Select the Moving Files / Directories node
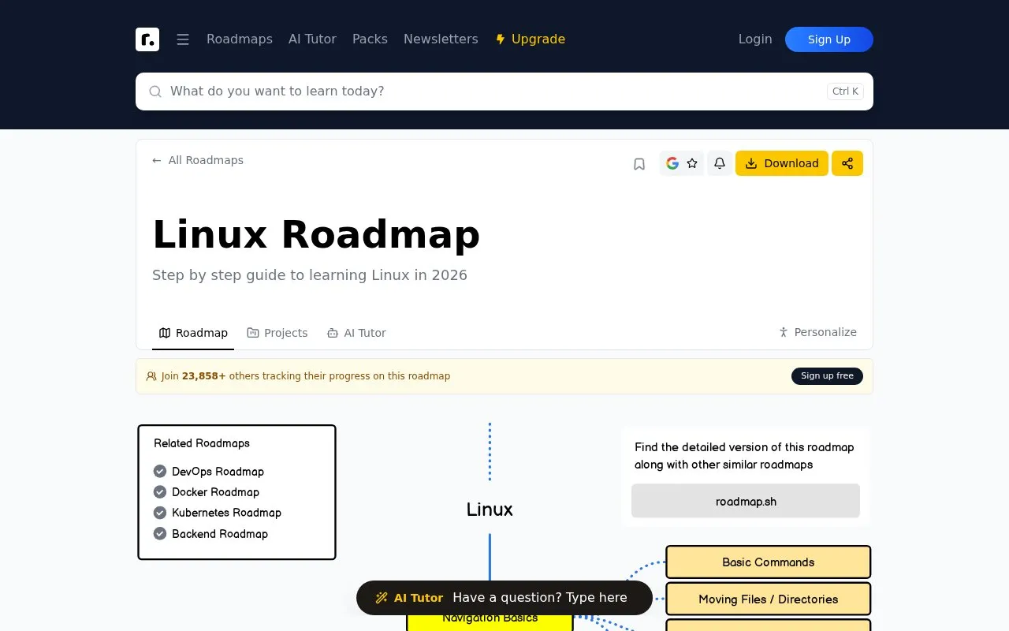Screen dimensions: 1009x631 pyautogui.click(x=769, y=599)
